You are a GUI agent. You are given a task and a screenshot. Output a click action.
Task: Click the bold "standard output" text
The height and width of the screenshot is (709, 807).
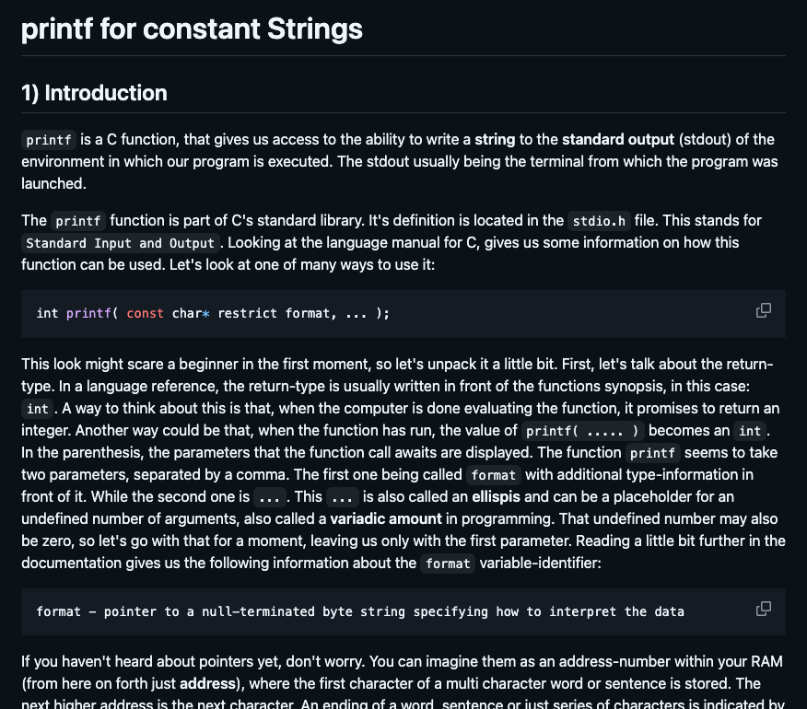point(618,140)
